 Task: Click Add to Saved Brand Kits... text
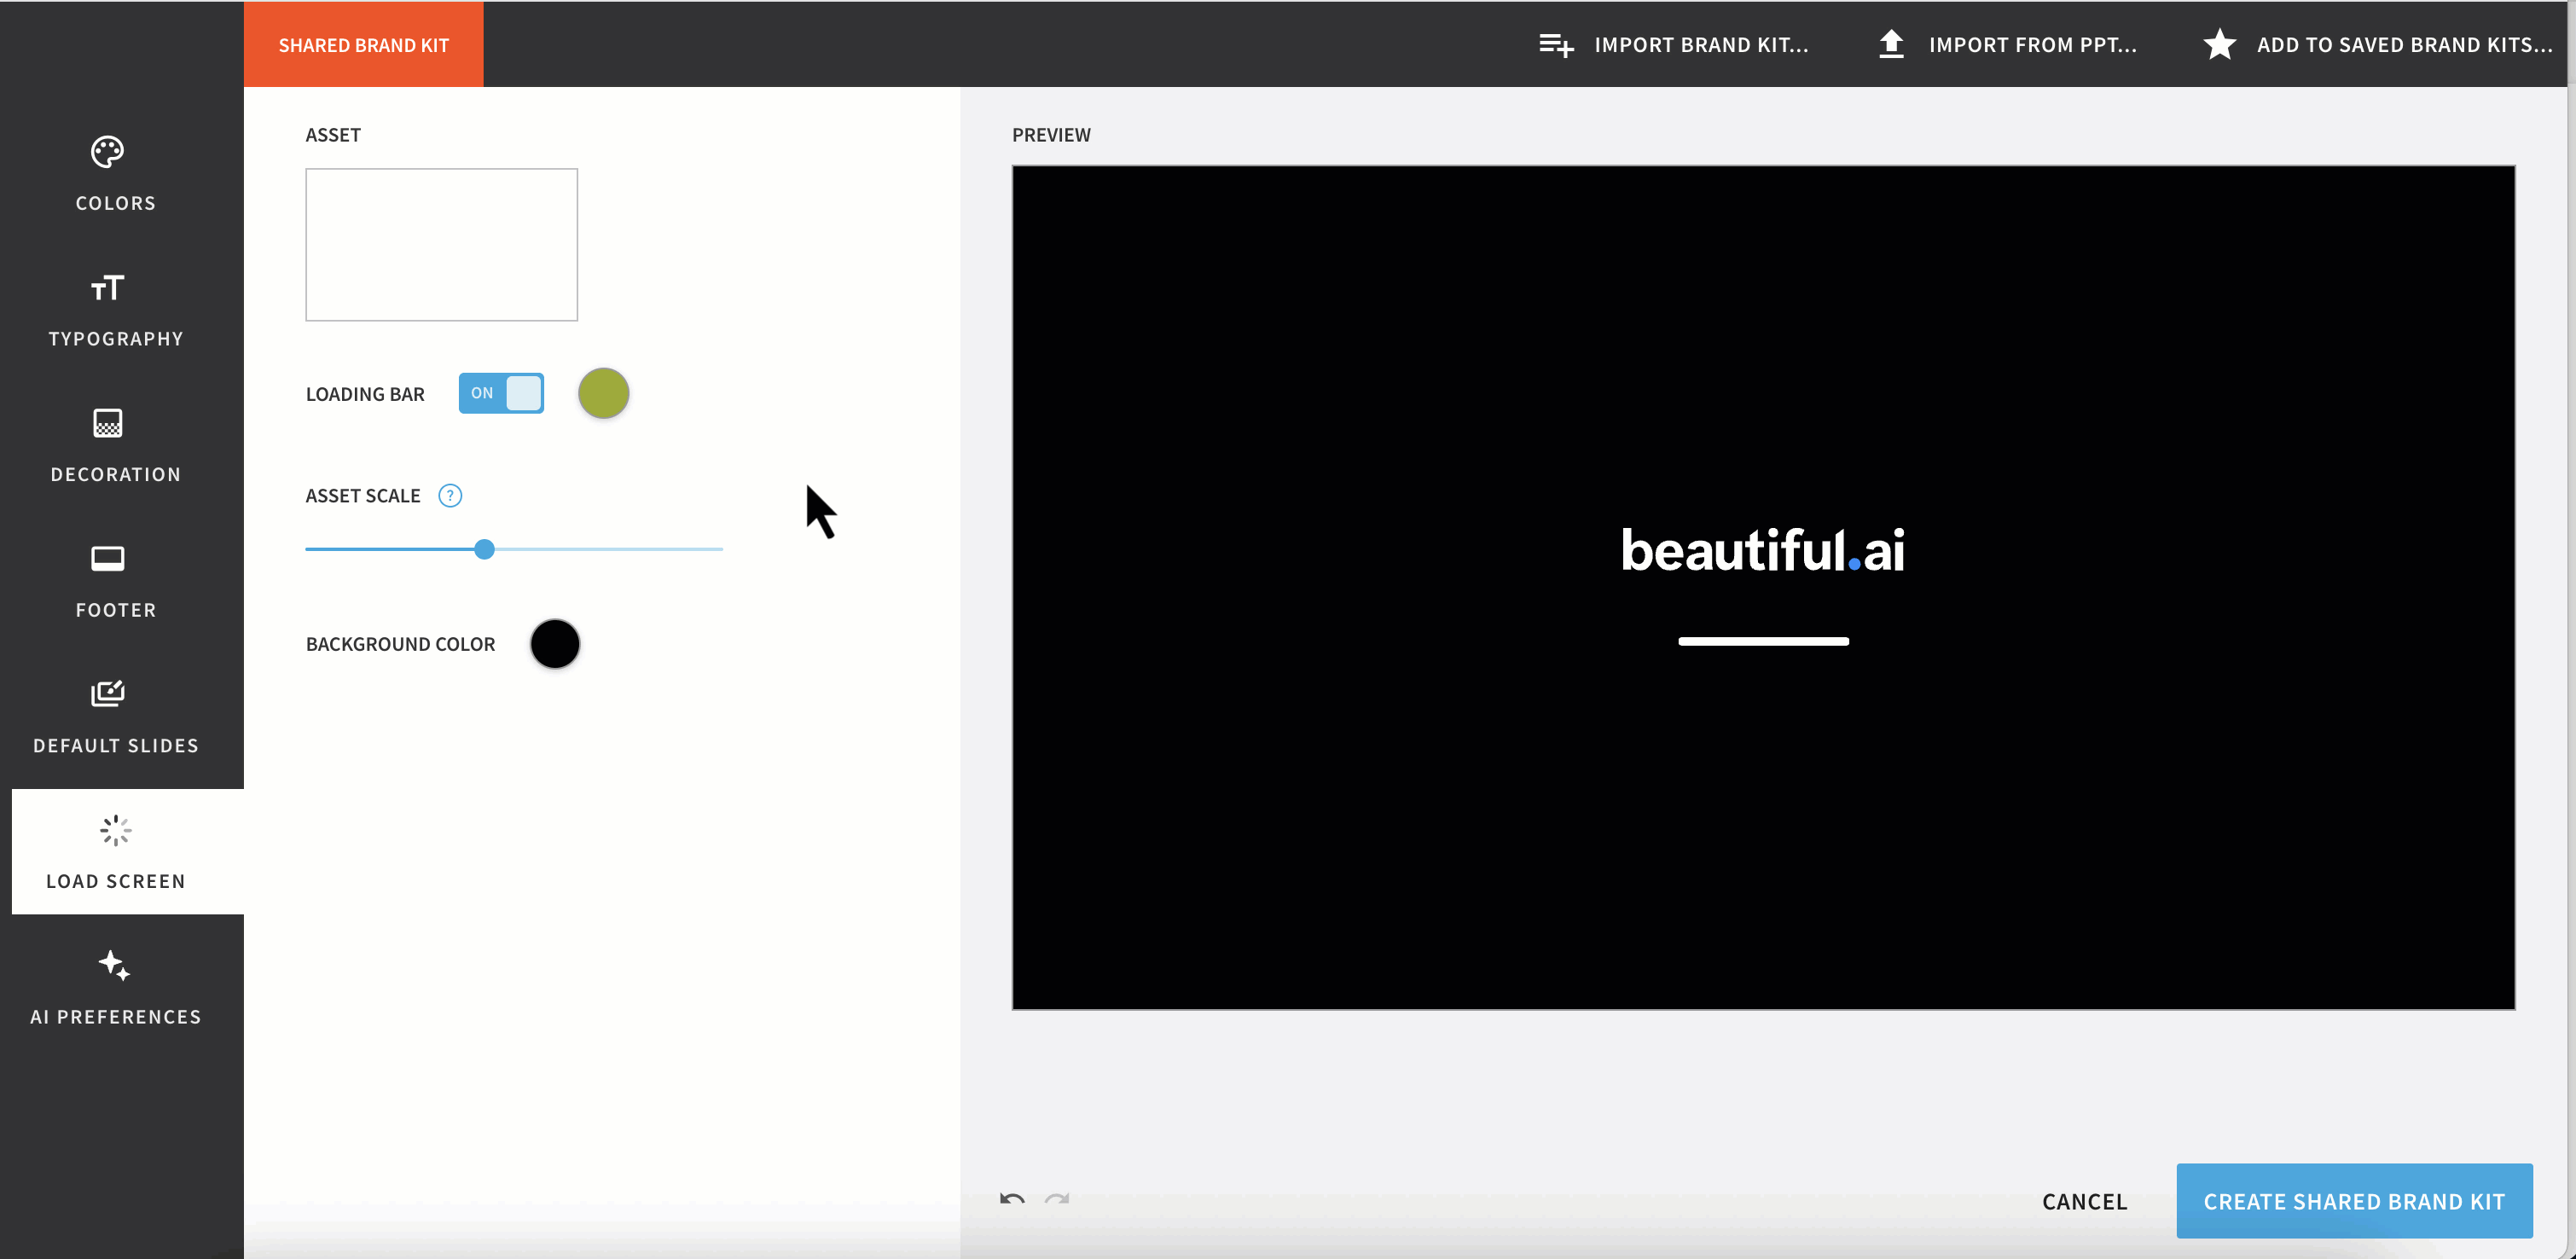point(2405,45)
